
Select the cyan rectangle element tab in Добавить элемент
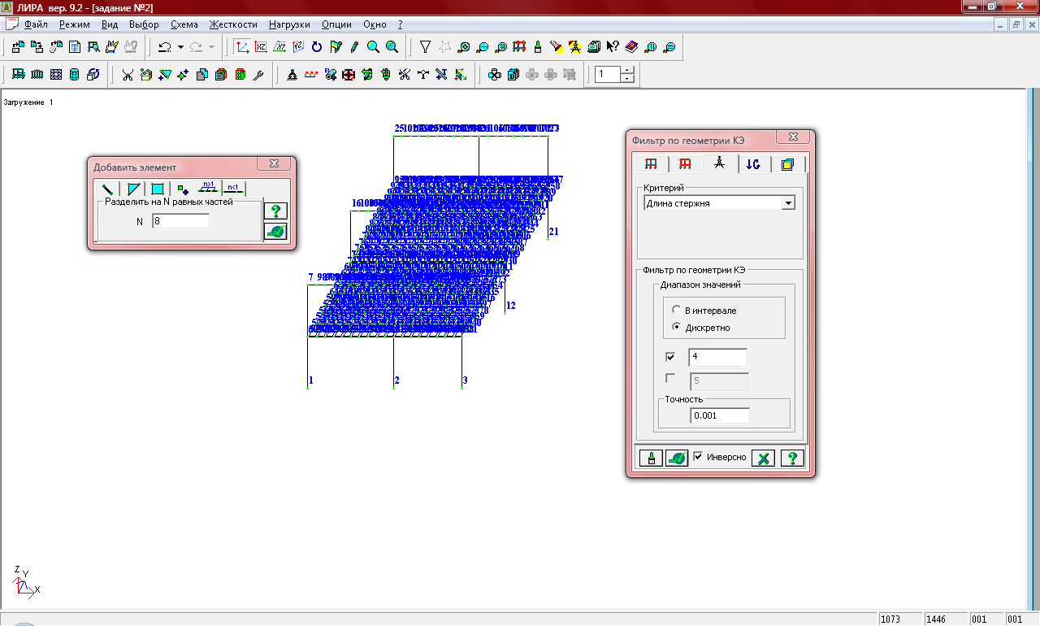pos(158,189)
